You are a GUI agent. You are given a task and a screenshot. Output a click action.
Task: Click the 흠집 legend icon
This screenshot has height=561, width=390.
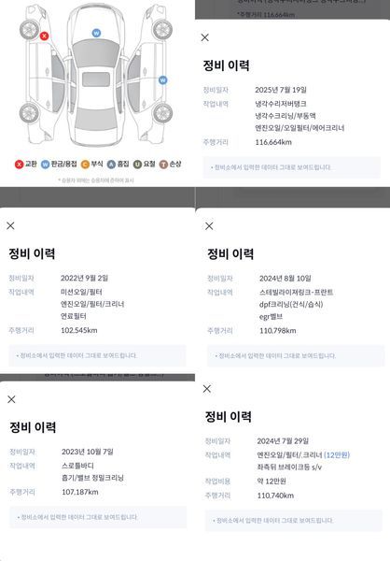(111, 165)
